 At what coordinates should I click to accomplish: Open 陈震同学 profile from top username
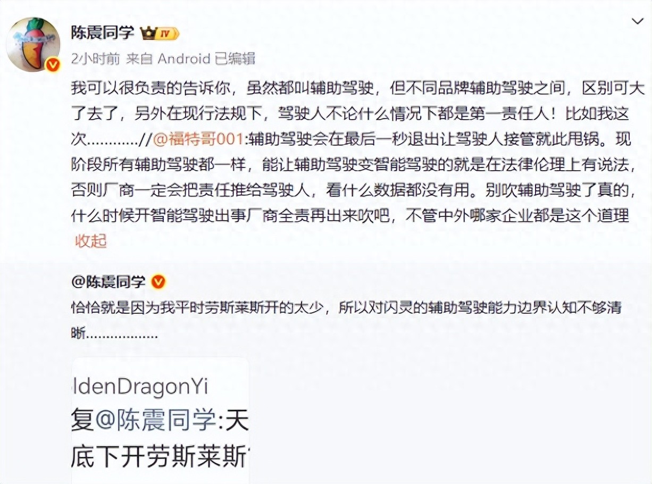[103, 33]
